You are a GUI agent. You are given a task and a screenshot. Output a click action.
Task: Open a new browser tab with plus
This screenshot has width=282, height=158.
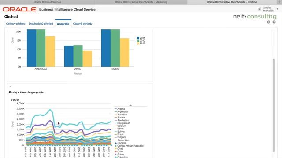[279, 2]
